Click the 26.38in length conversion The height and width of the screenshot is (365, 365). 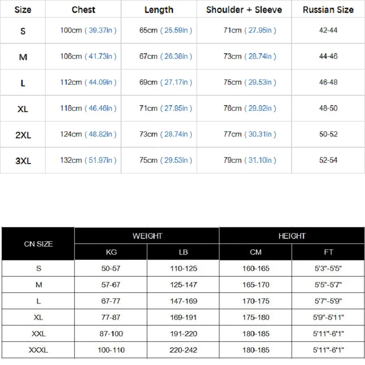coord(176,56)
